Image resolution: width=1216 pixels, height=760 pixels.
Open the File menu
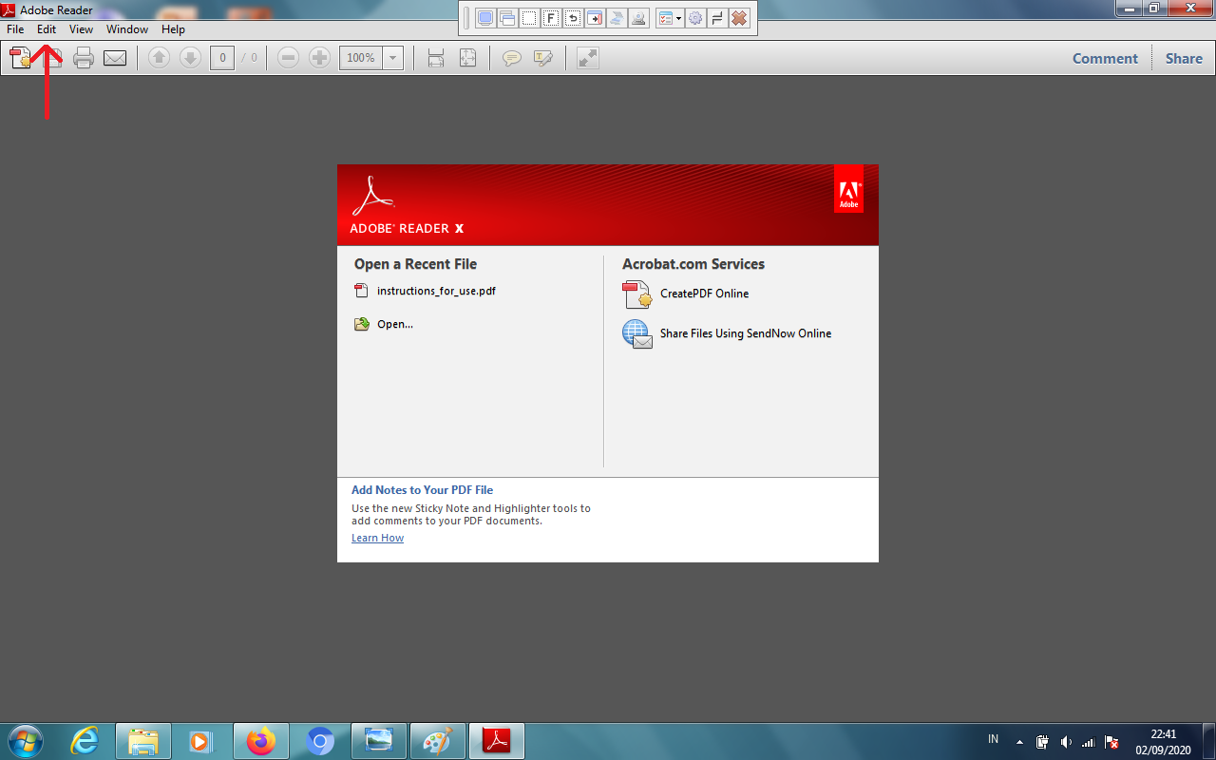(x=15, y=29)
